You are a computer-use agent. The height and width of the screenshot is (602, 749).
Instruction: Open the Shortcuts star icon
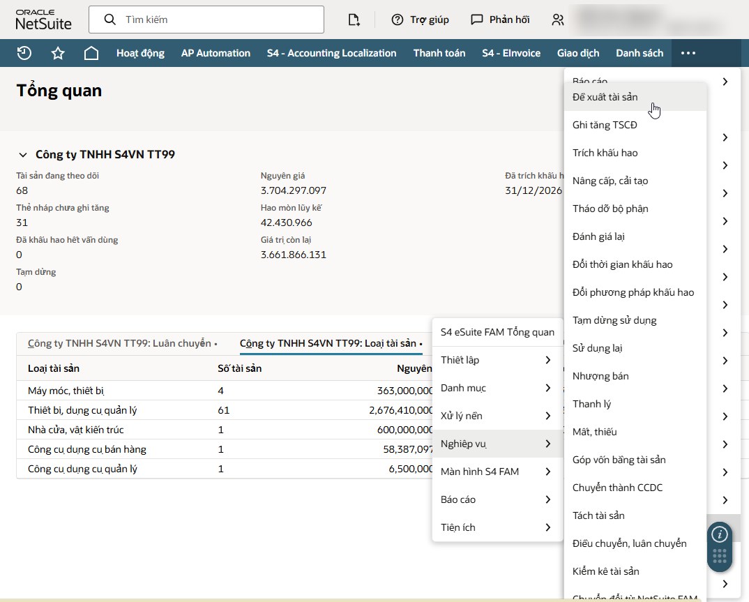click(58, 53)
